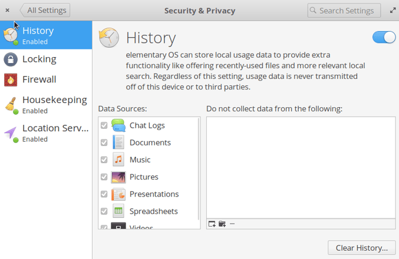Toggle the Music data source checkbox

104,160
